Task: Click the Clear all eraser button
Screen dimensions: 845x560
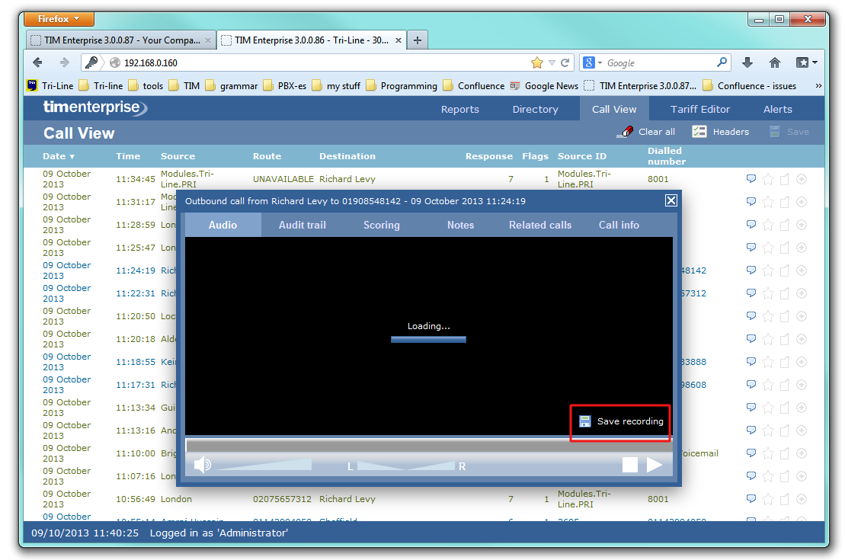Action: pos(646,132)
